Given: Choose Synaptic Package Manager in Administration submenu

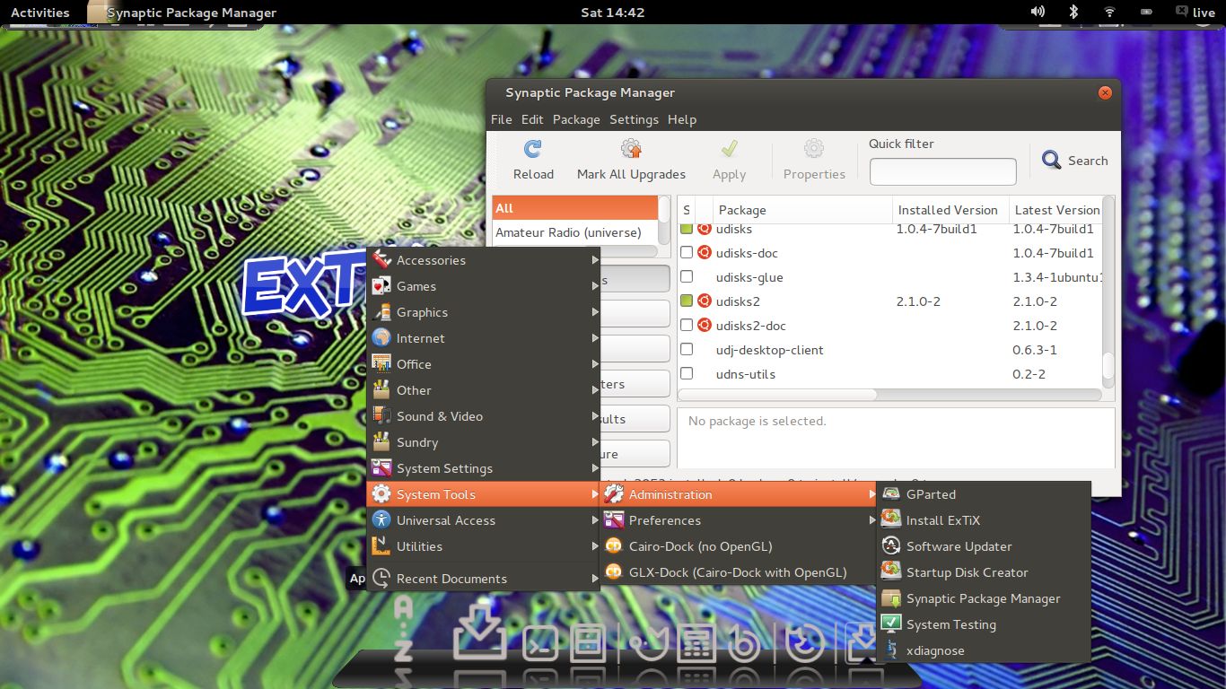Looking at the screenshot, I should 983,598.
